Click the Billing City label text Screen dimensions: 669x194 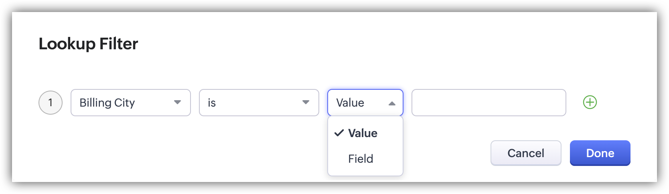tap(107, 103)
